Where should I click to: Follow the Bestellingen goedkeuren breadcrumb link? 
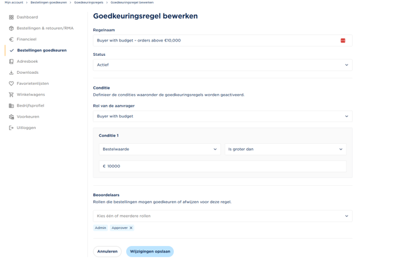click(x=49, y=3)
